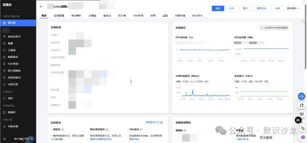This screenshot has height=143, width=307.
Task: Open 防火墙模板 in the sidebar
Action: (x=14, y=71)
